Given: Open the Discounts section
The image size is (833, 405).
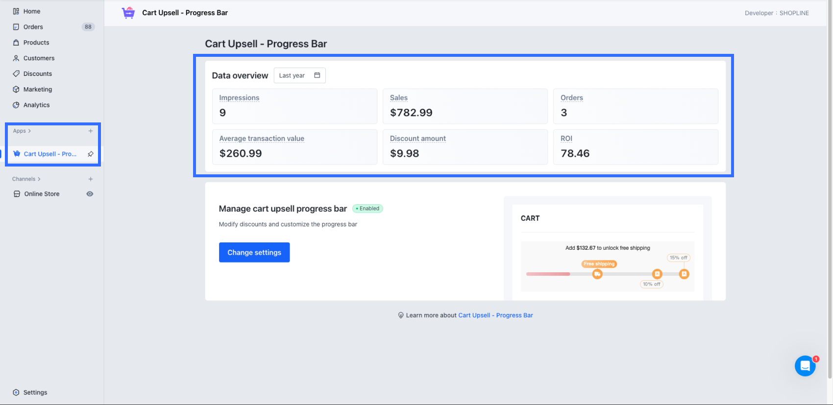Looking at the screenshot, I should [38, 74].
